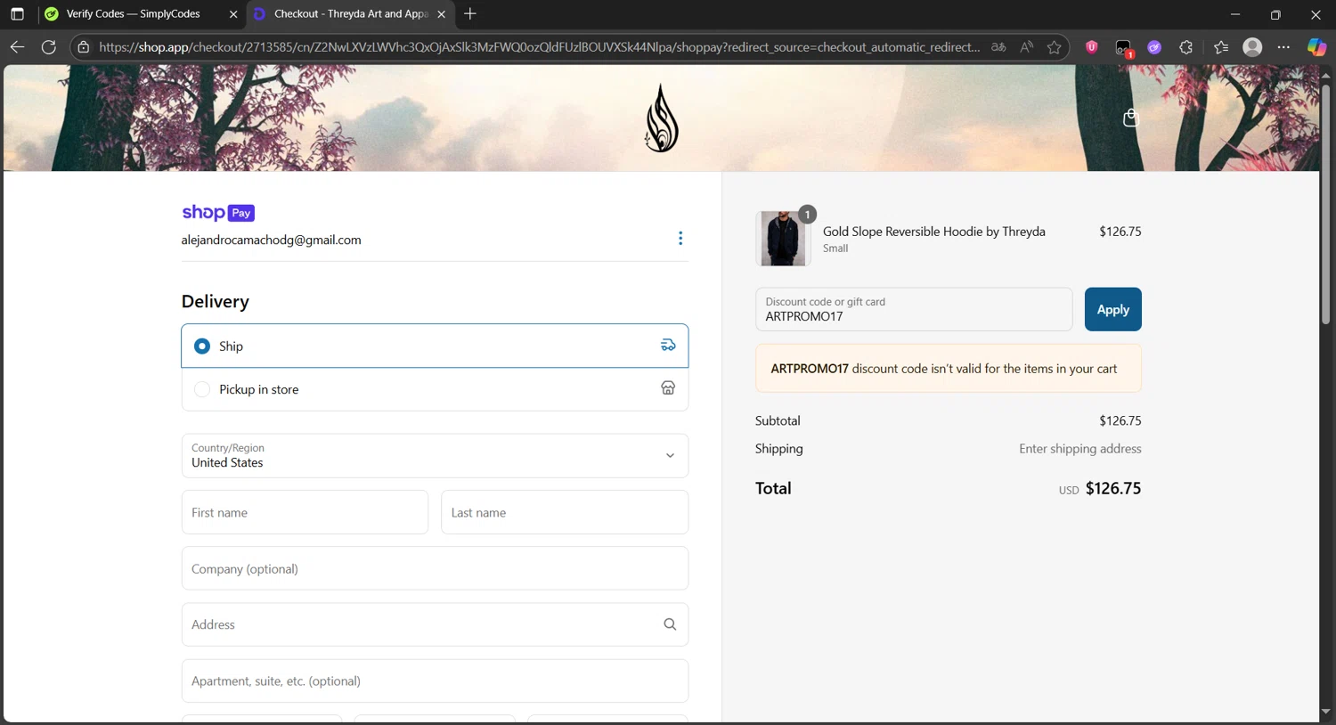Click the Small size label
This screenshot has height=725, width=1336.
pyautogui.click(x=835, y=248)
